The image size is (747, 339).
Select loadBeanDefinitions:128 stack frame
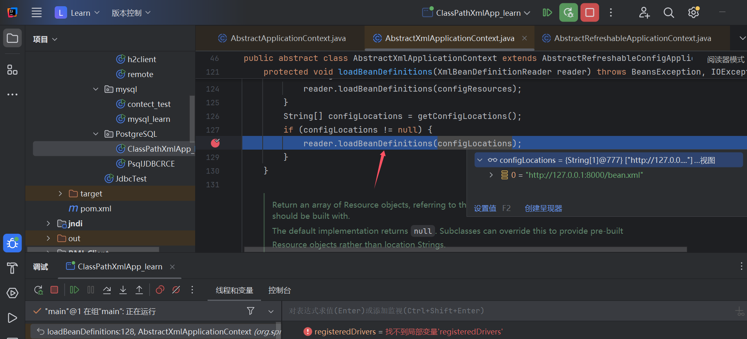[x=155, y=332]
